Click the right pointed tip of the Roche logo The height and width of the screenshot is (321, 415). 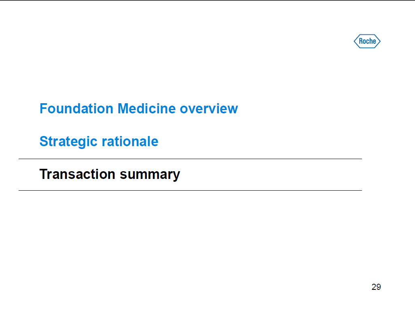click(x=380, y=41)
